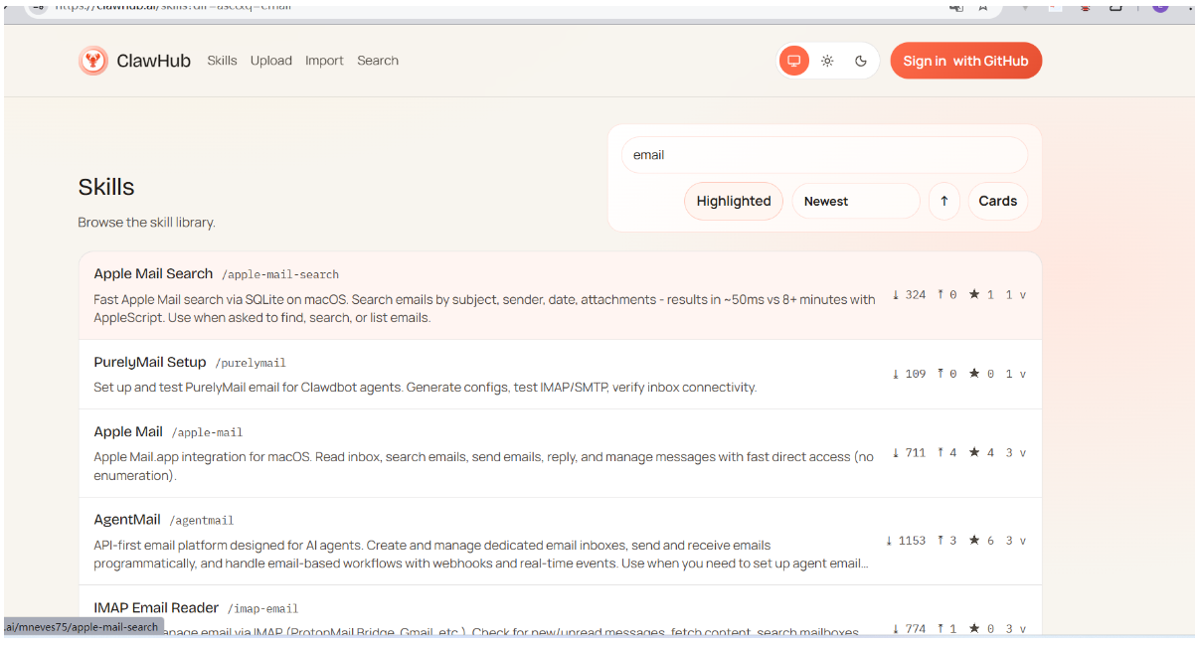Open the Apple Mail Search skill title

[x=153, y=273]
